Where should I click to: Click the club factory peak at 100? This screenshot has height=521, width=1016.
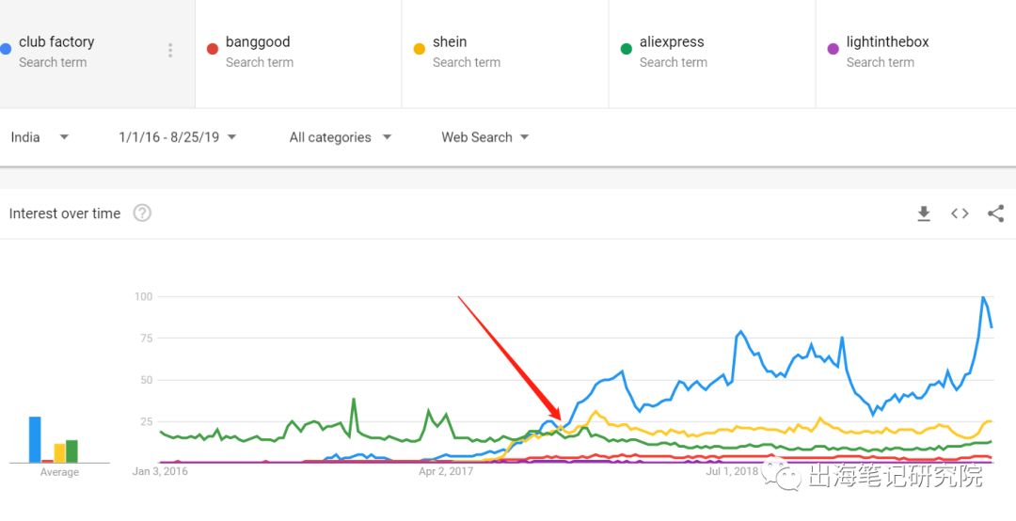[x=983, y=297]
